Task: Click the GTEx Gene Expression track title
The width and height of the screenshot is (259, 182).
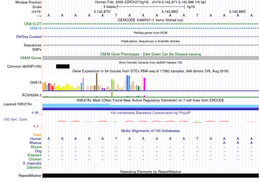Action: [150, 71]
